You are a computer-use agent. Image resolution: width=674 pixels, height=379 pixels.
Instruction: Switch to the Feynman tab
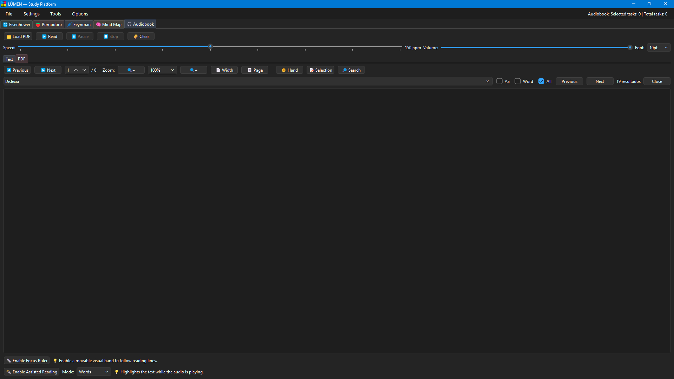pyautogui.click(x=79, y=25)
